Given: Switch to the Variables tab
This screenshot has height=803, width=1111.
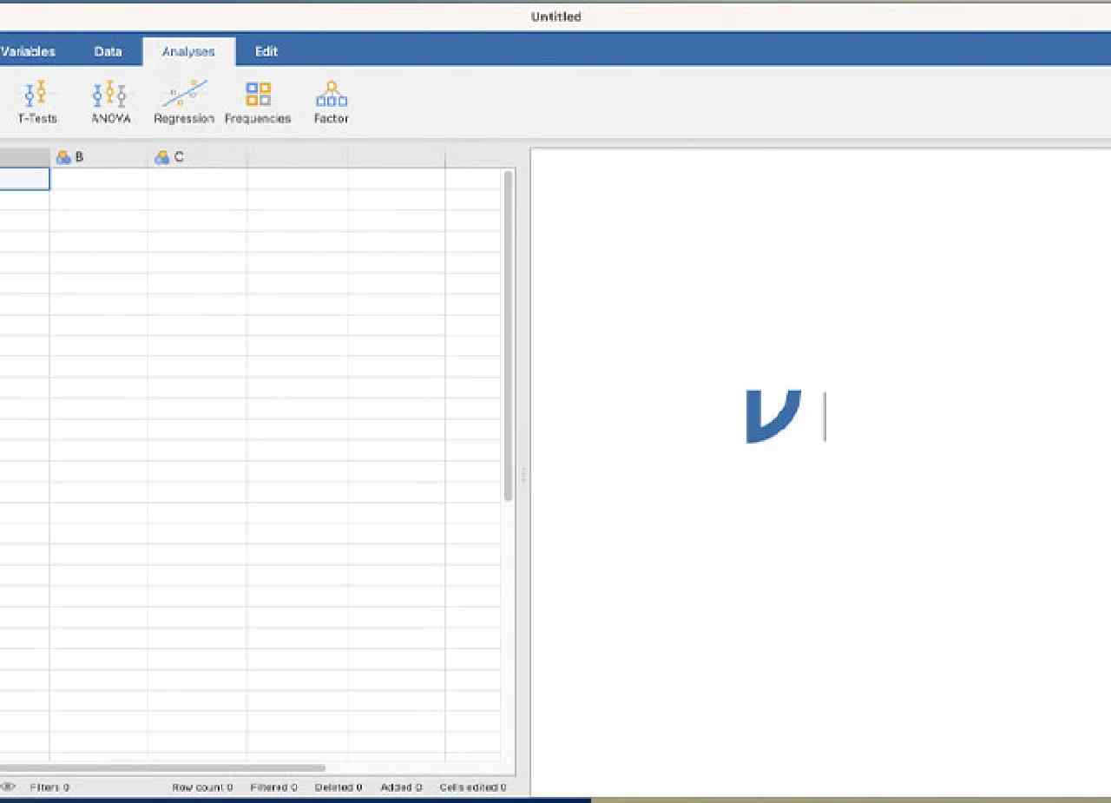Looking at the screenshot, I should pyautogui.click(x=28, y=51).
